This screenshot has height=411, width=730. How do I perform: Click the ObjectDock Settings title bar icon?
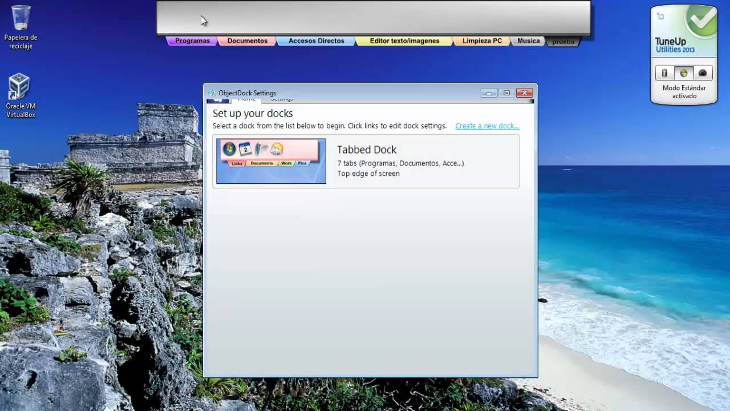212,93
